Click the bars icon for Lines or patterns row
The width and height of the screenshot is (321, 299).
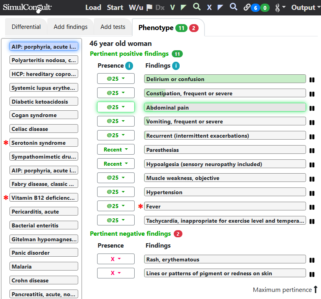(312, 274)
